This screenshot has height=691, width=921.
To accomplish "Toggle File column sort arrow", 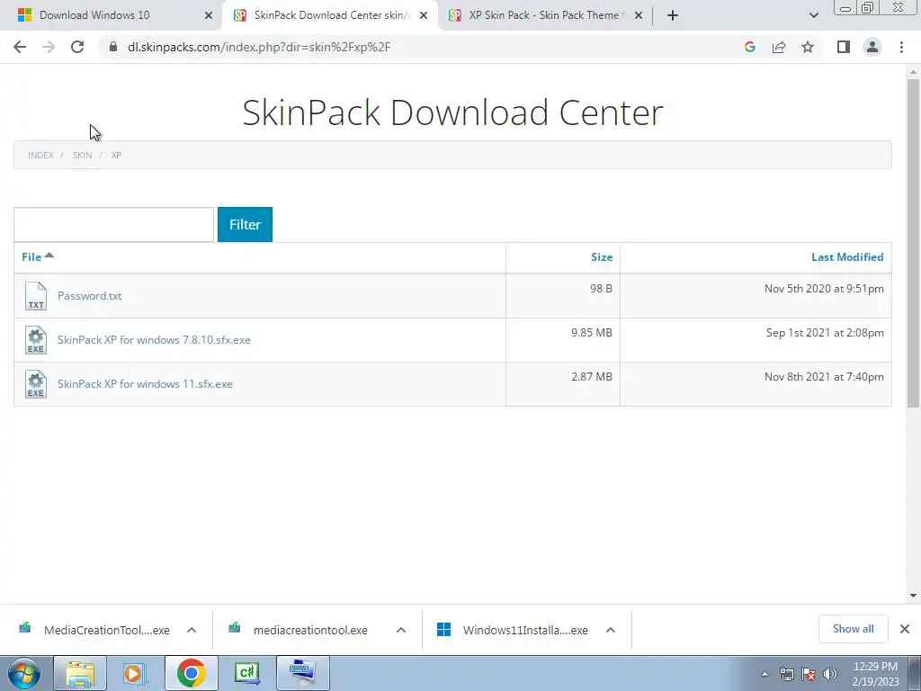I will pos(49,255).
